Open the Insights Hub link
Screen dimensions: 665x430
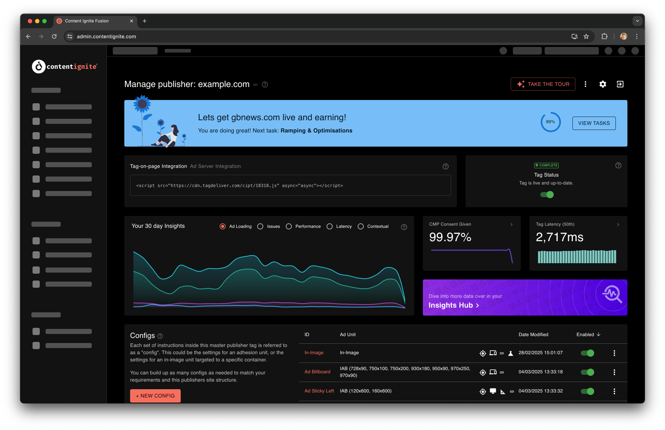454,305
